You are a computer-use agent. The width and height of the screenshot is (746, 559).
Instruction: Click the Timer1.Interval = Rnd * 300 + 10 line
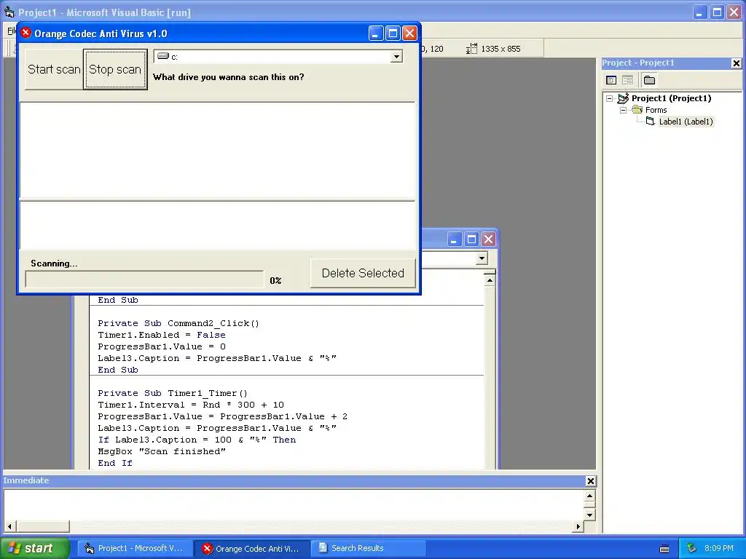click(191, 405)
